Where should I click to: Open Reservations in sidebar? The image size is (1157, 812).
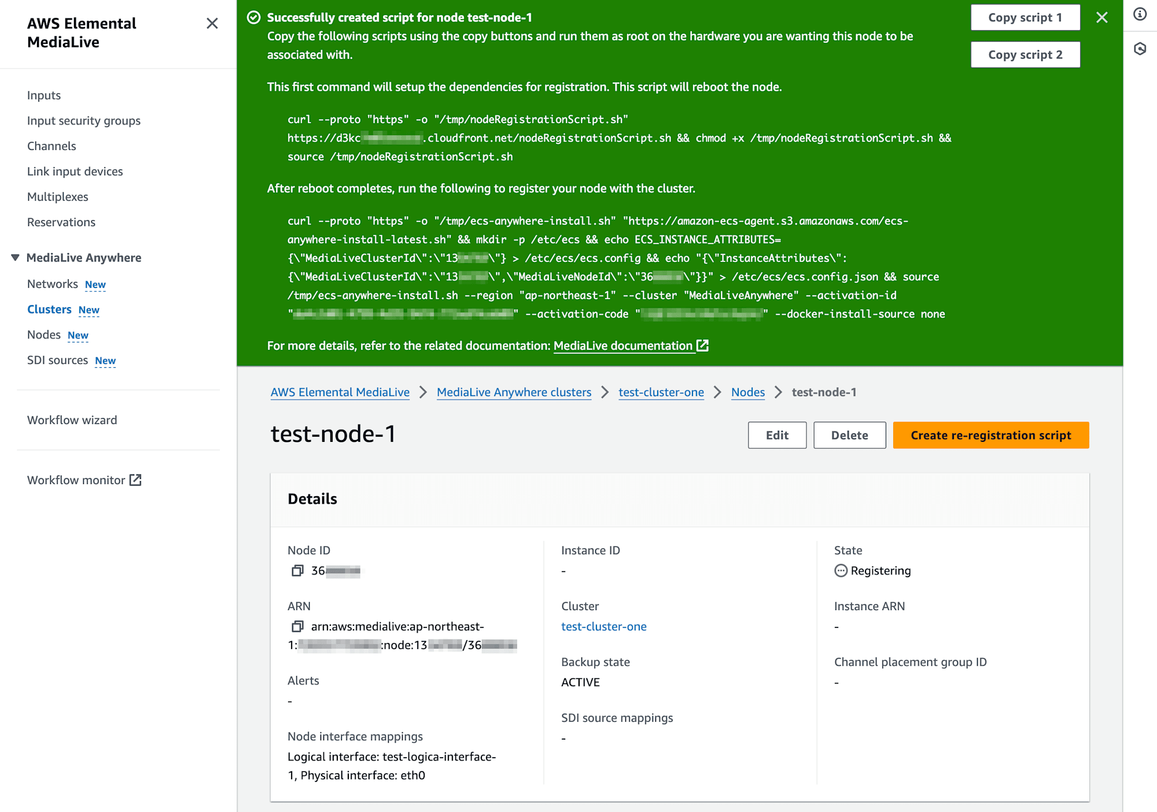point(61,222)
